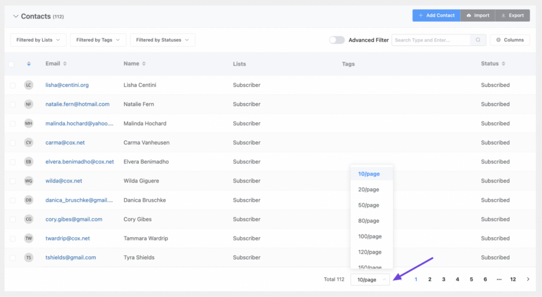The image size is (542, 297).
Task: Open the Filtered by Lists dropdown
Action: 38,40
